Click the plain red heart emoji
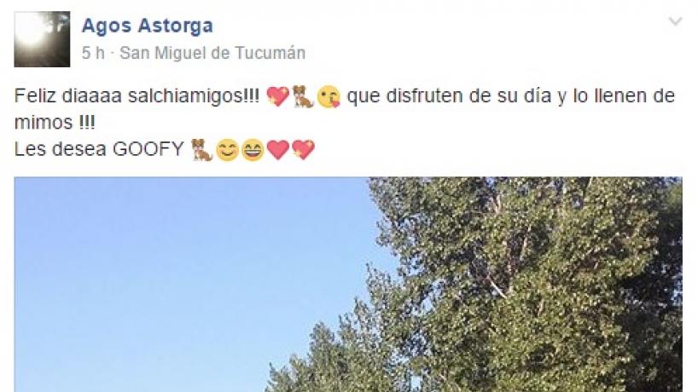Screen dimensions: 698x392 pos(278,150)
